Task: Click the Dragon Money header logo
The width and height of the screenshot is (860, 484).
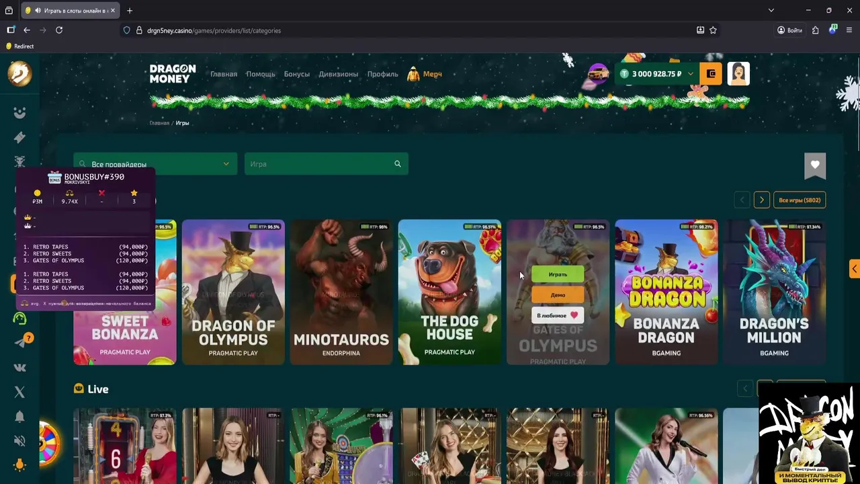Action: (x=173, y=74)
